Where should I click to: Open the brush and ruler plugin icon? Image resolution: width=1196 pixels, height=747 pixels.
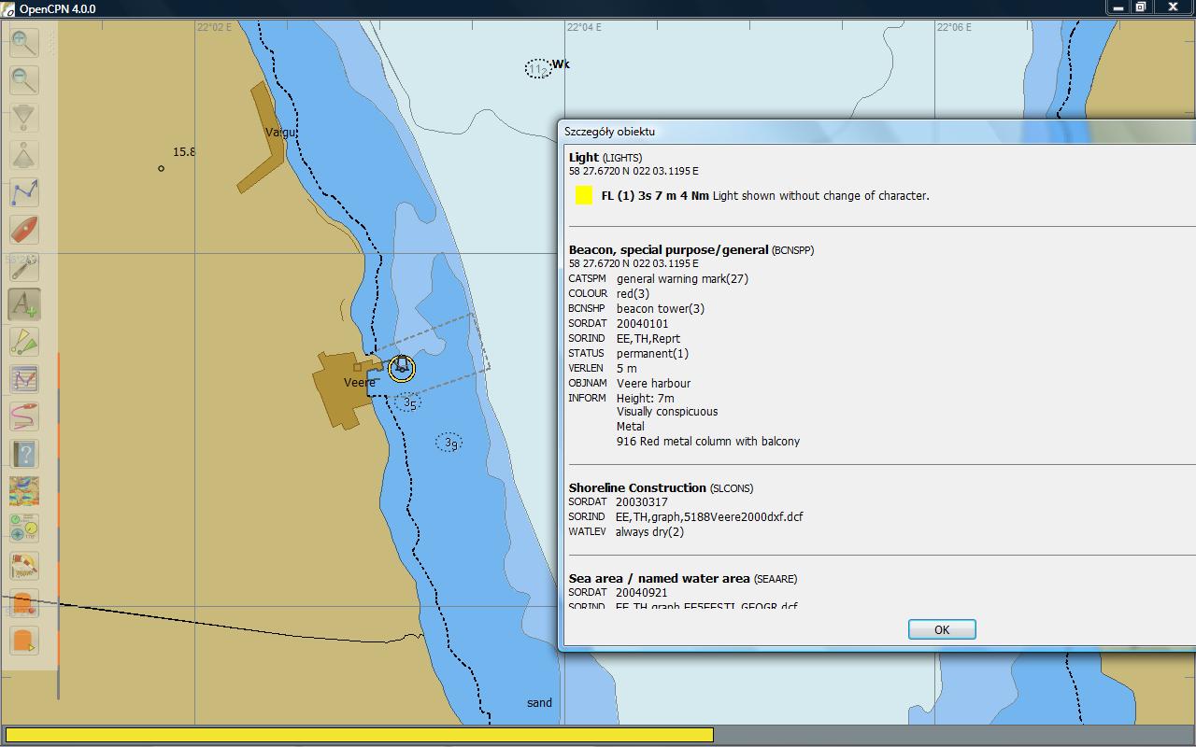click(x=24, y=566)
